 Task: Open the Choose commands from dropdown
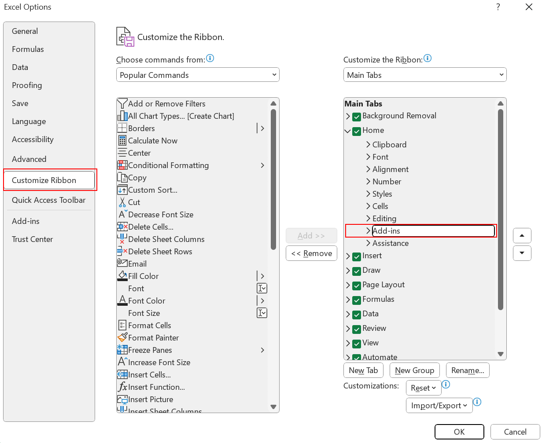tap(198, 75)
